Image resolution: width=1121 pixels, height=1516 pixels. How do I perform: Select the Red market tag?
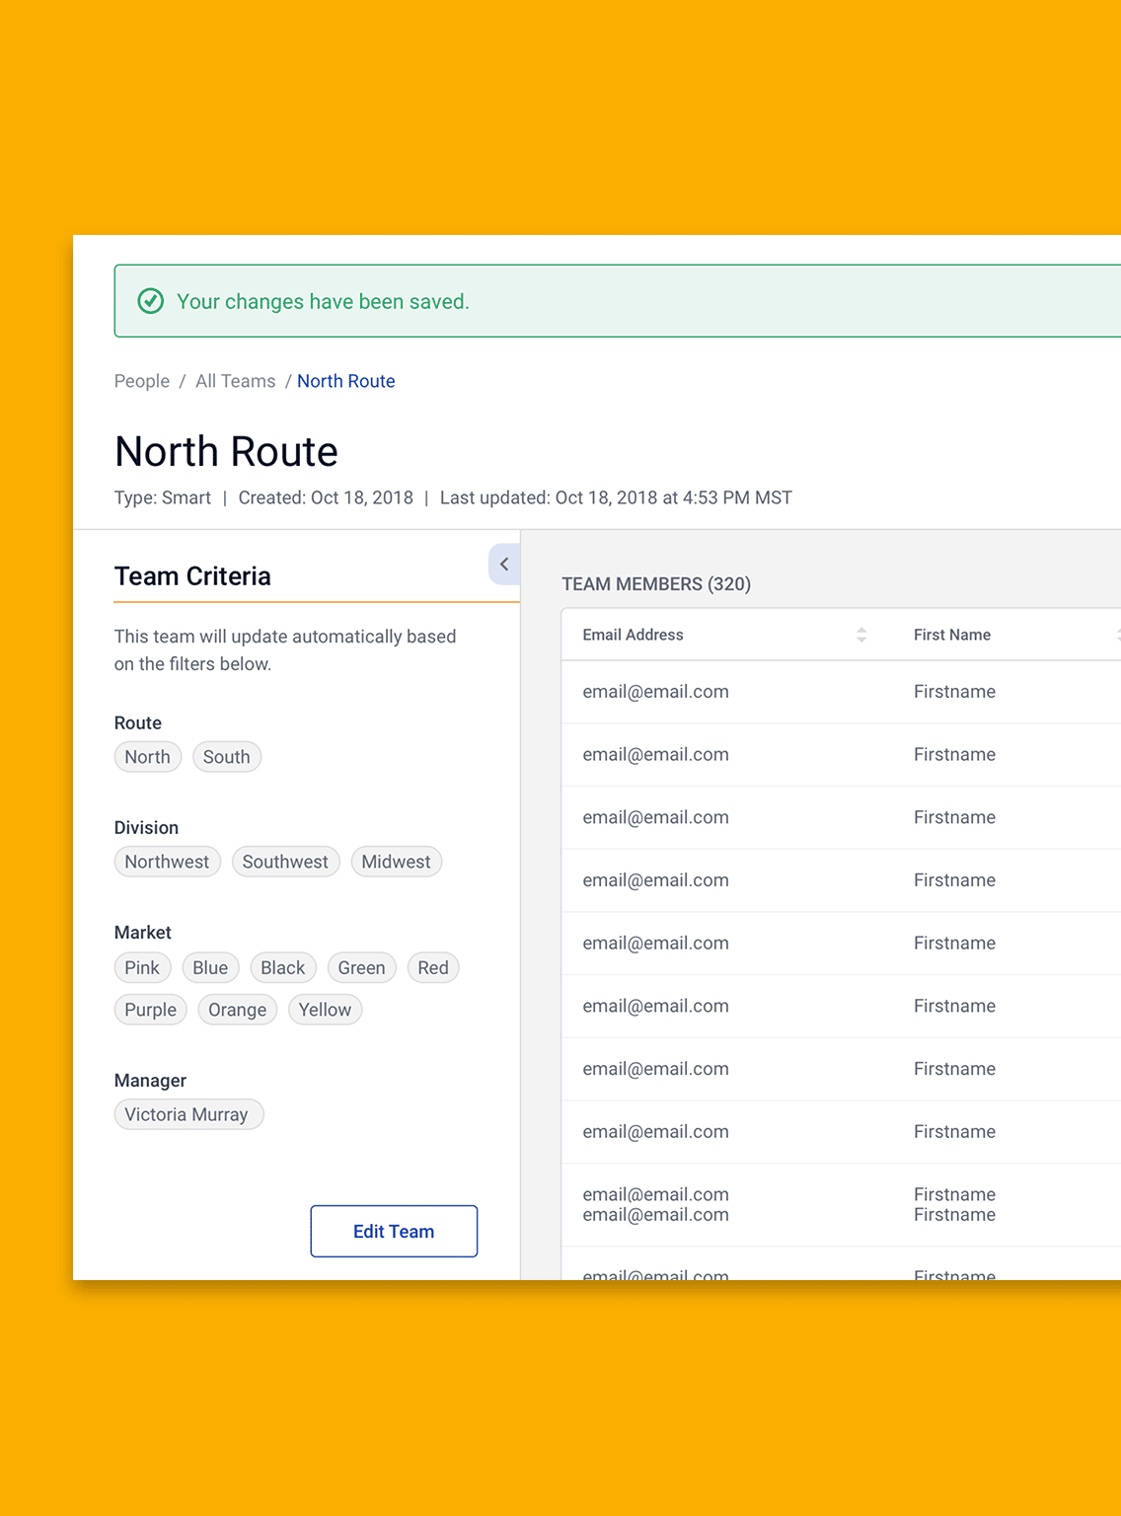point(433,968)
